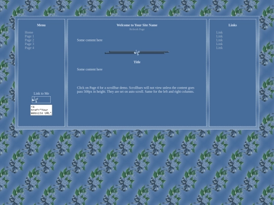Open Page 4 scrollbar demo link
This screenshot has height=205, width=274.
pyautogui.click(x=29, y=48)
